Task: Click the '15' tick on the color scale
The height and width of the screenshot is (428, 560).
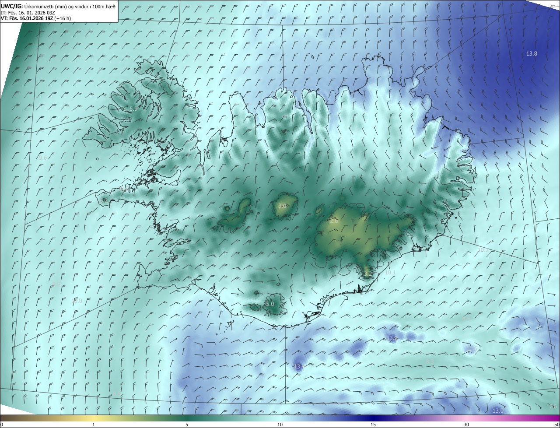Action: click(x=373, y=424)
